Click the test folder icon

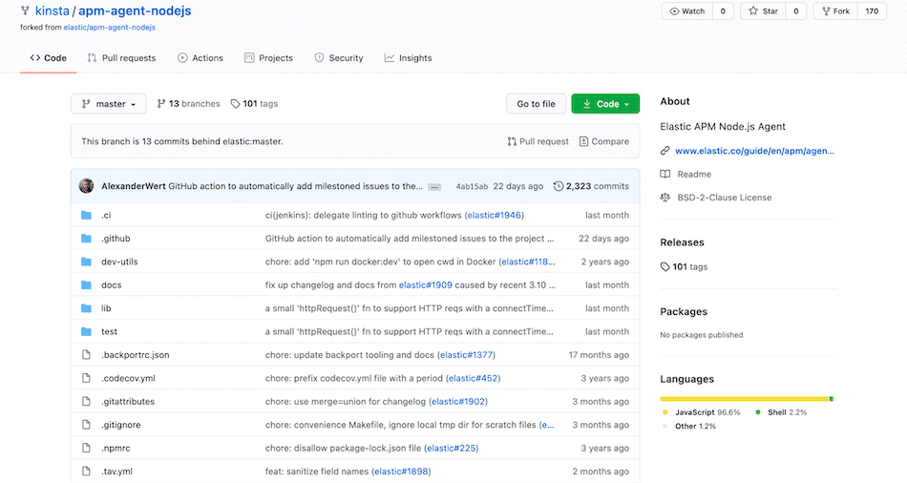click(x=87, y=332)
